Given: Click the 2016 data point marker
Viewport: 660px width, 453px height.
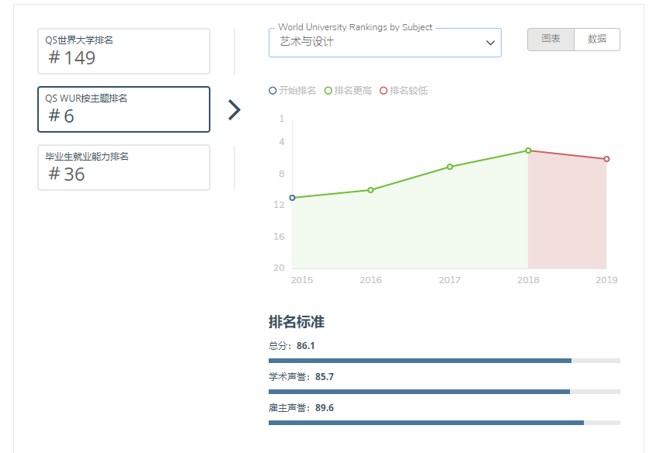Looking at the screenshot, I should coord(370,190).
